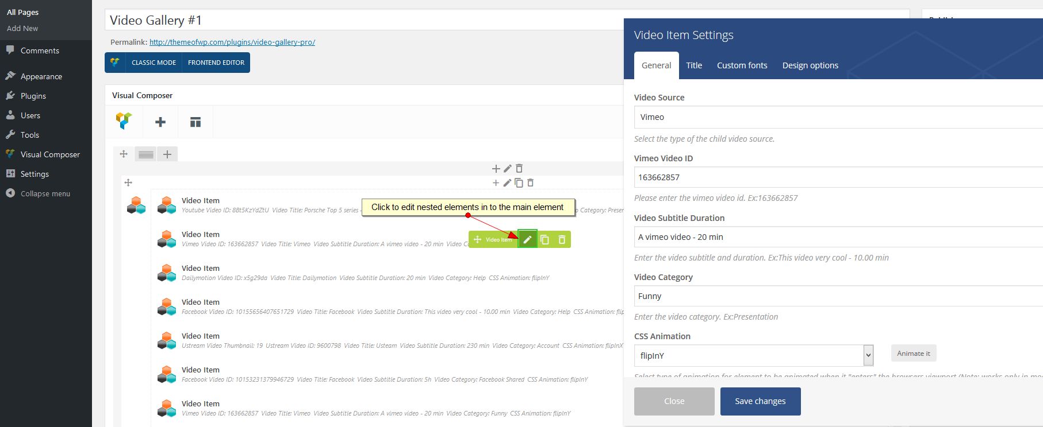Open the templates icon in Visual Composer toolbar

195,122
